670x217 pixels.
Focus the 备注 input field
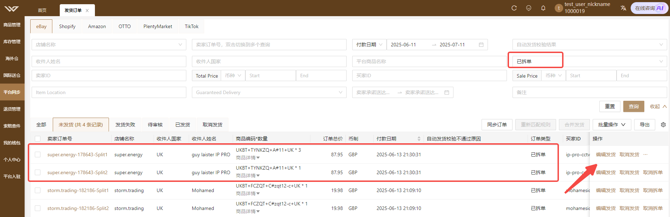point(590,92)
